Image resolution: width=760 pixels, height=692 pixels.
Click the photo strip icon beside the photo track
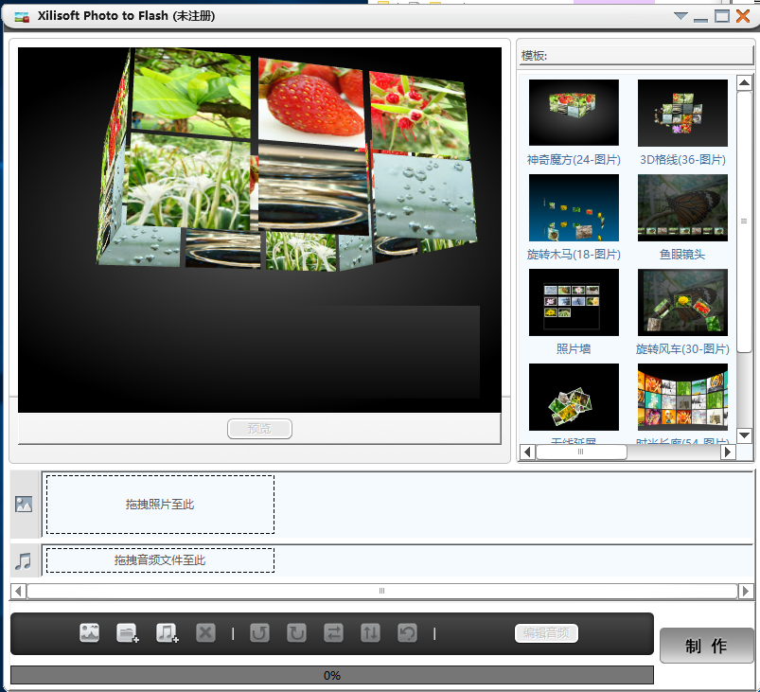coord(24,504)
